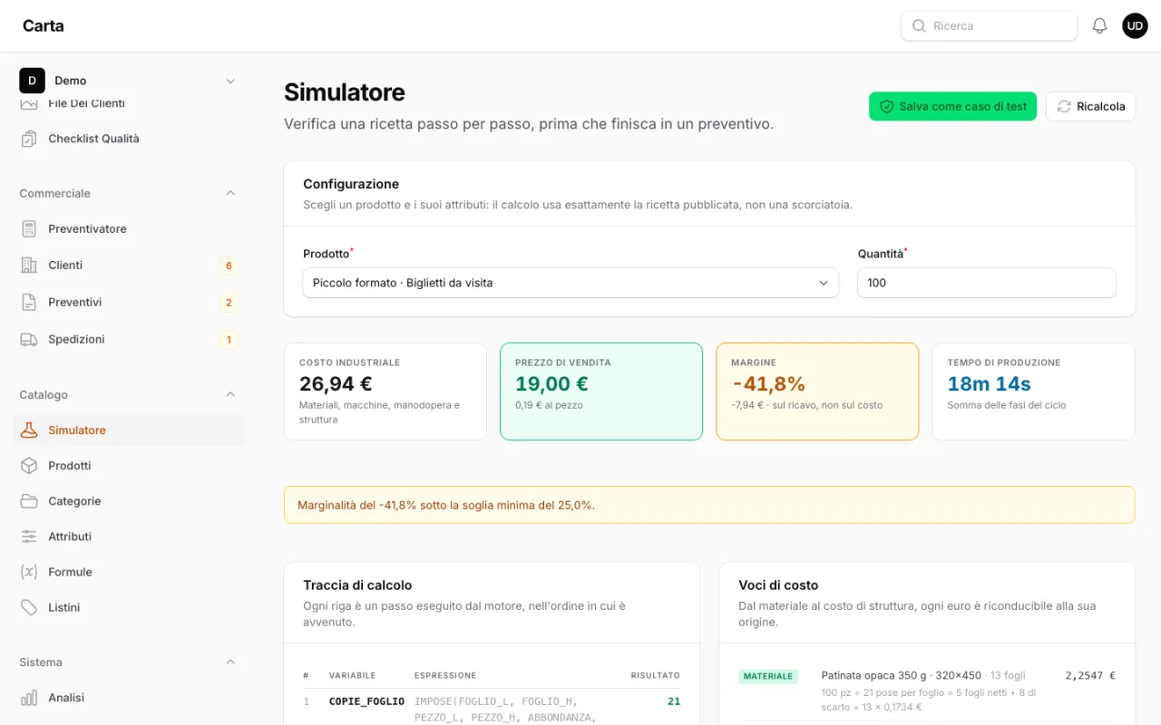The height and width of the screenshot is (725, 1161).
Task: Click the Clienti badge showing 6
Action: pos(229,266)
